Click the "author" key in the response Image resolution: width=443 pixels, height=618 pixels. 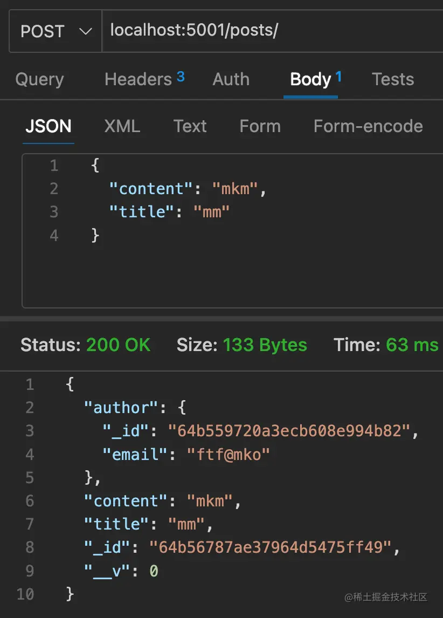pyautogui.click(x=121, y=408)
